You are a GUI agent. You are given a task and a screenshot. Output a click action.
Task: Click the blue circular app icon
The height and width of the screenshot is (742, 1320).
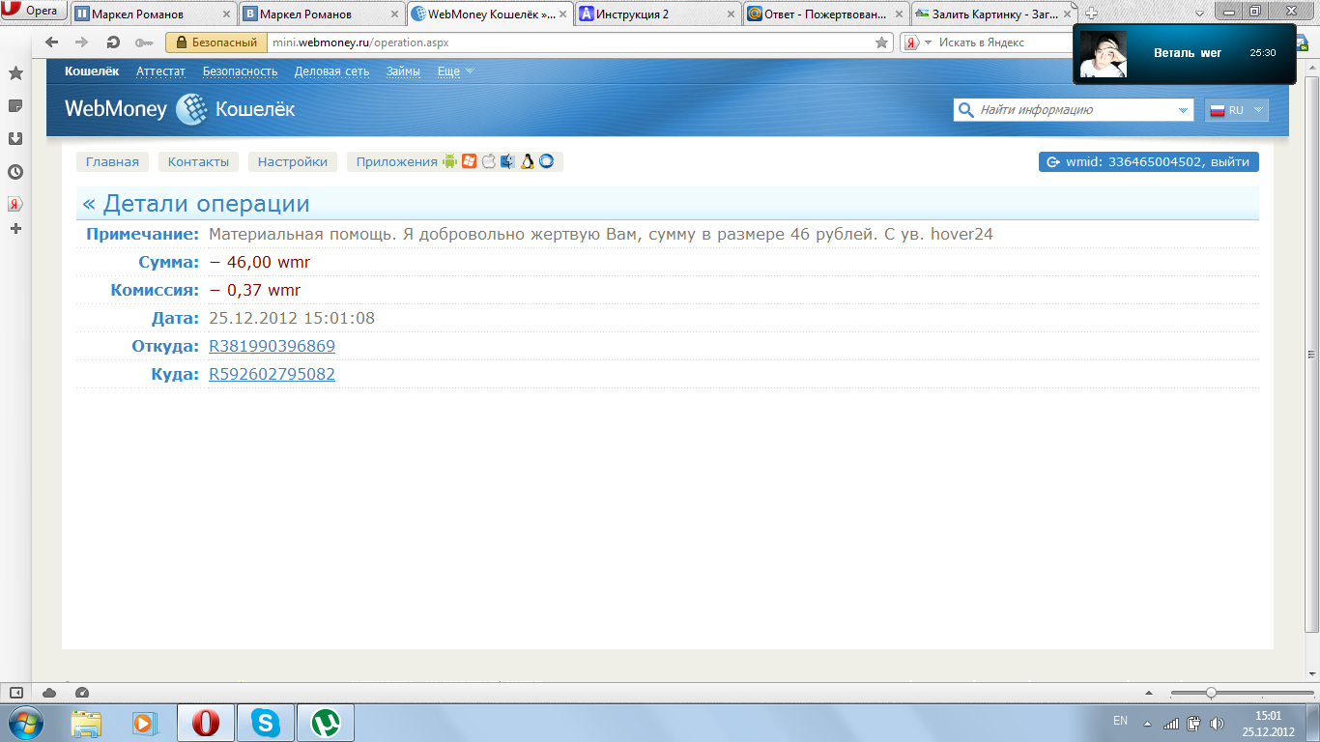[x=546, y=161]
